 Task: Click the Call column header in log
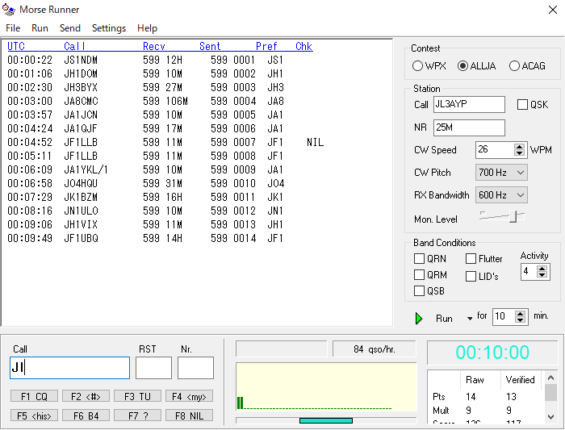click(x=74, y=46)
